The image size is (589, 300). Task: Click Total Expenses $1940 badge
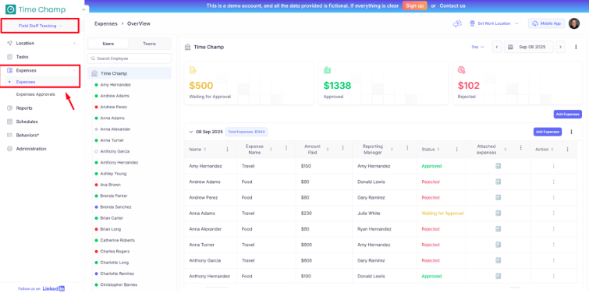pyautogui.click(x=247, y=132)
